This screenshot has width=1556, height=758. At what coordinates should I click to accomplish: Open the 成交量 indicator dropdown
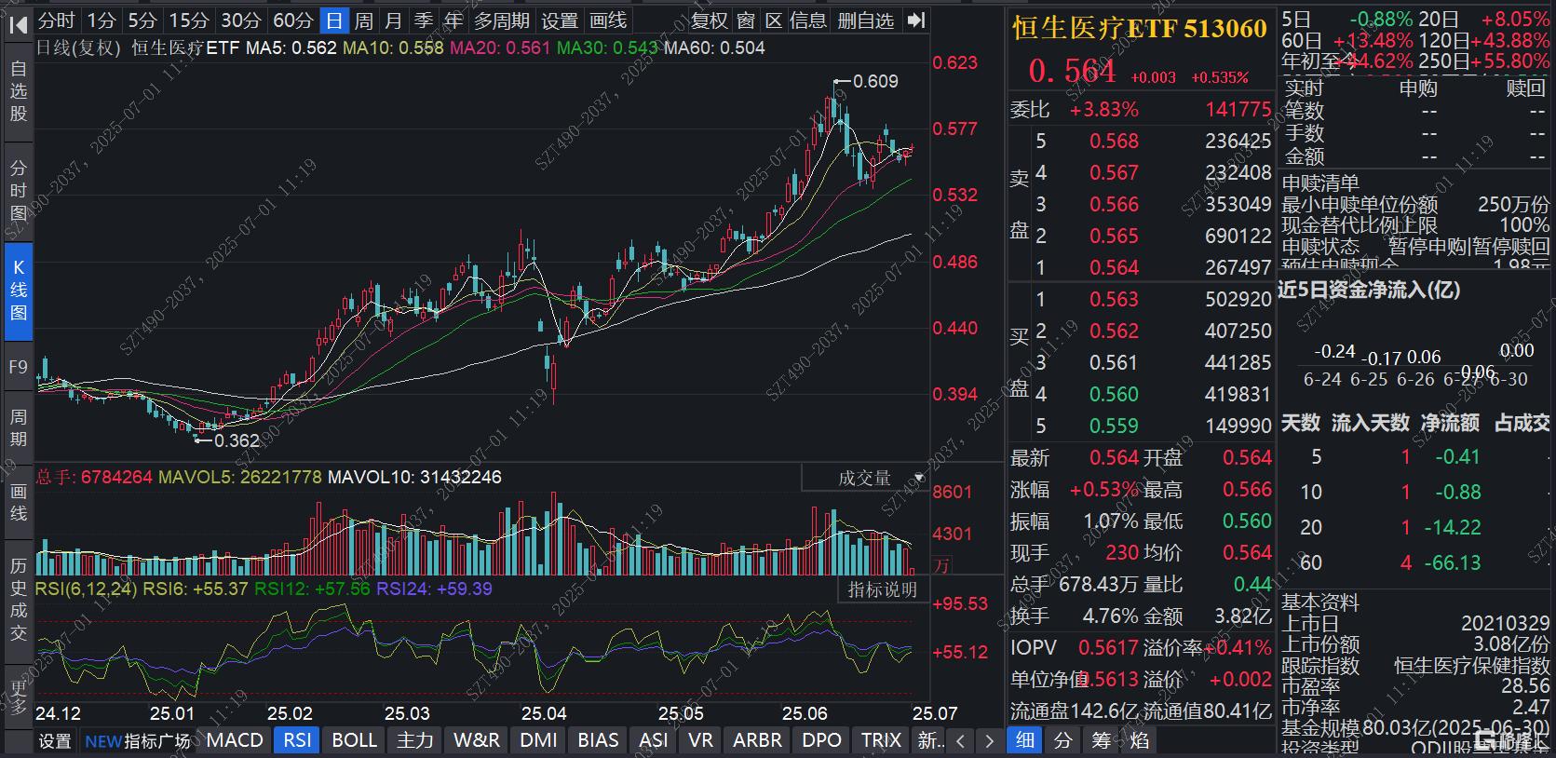[x=865, y=479]
